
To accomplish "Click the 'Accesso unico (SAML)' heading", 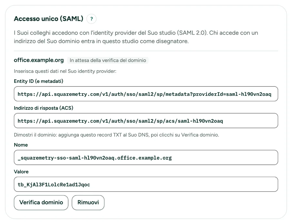I will [x=49, y=19].
